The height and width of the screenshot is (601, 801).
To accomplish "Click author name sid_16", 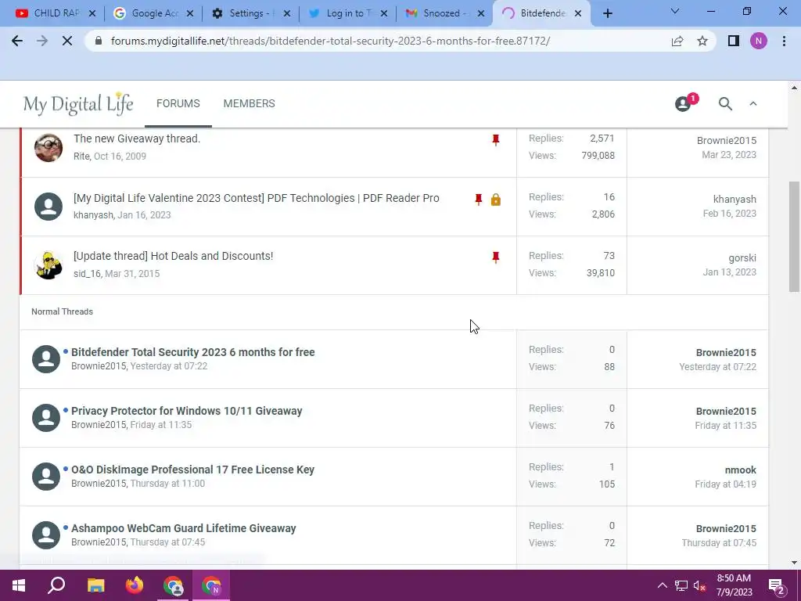I will tap(87, 273).
